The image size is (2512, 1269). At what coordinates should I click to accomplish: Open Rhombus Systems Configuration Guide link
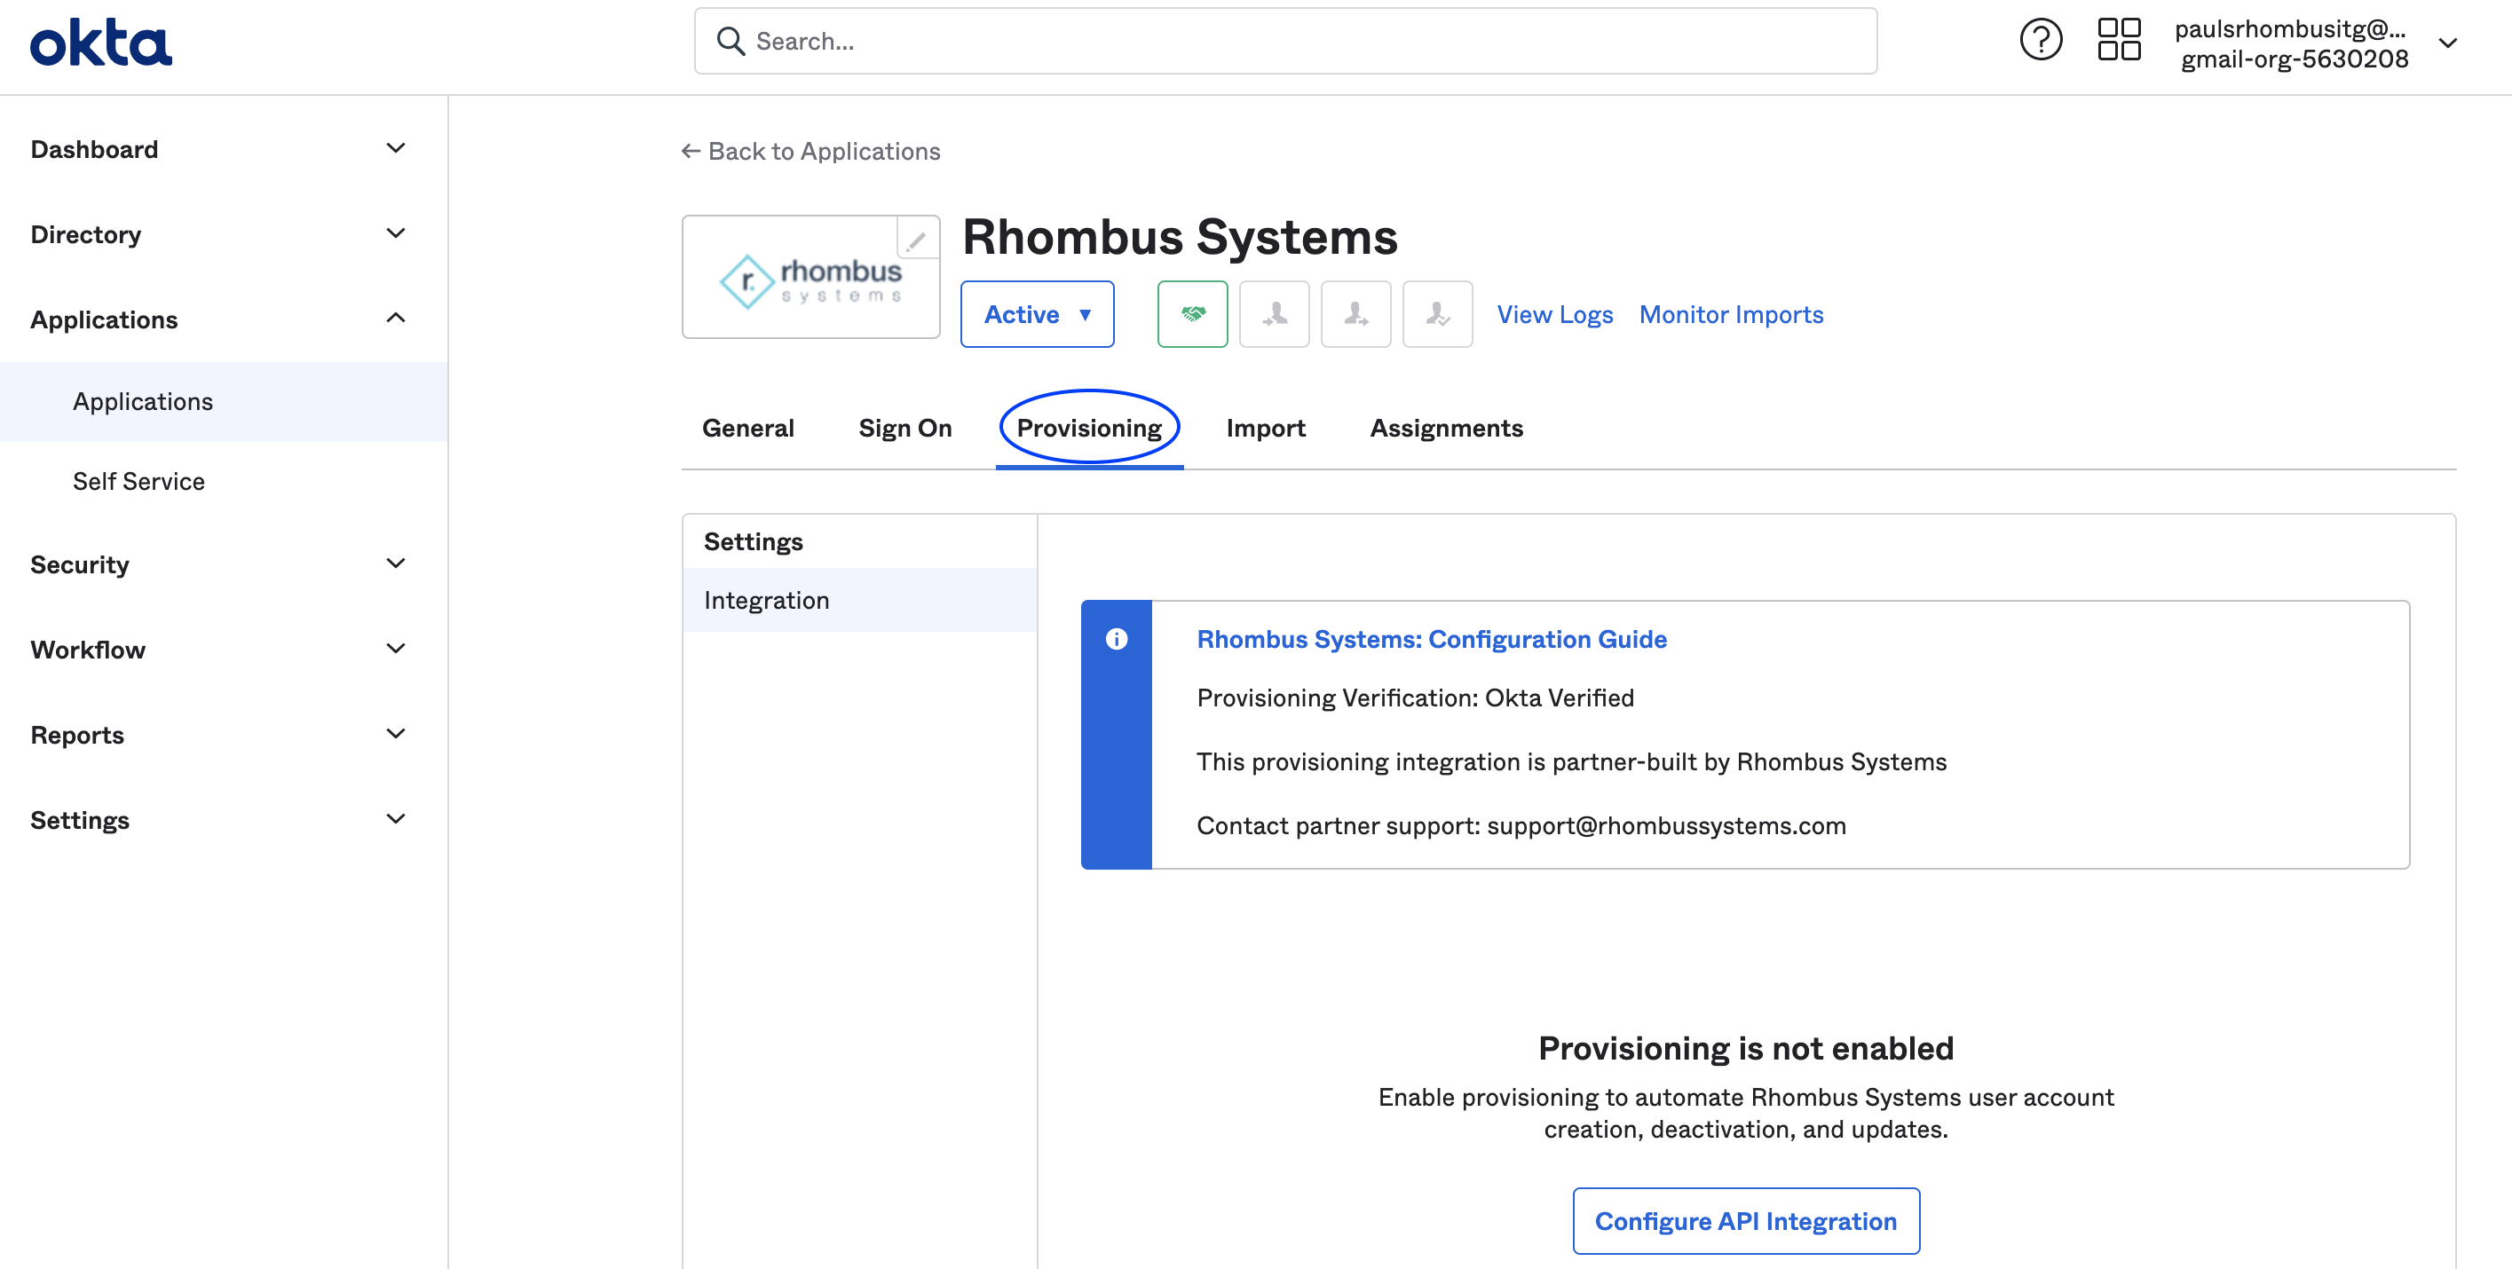tap(1432, 639)
